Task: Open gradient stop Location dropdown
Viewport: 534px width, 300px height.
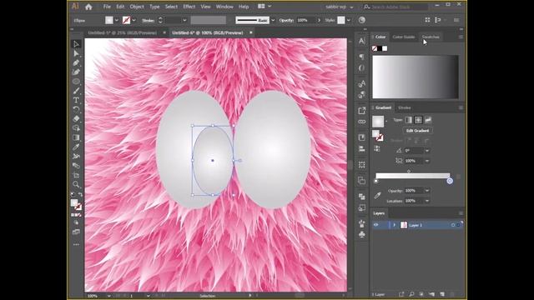Action: tap(427, 201)
